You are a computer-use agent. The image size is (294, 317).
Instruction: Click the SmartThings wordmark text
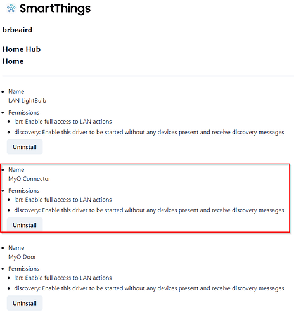click(55, 9)
